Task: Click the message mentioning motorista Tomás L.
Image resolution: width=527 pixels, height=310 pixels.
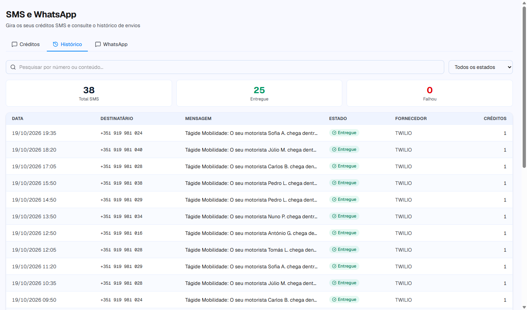Action: tap(251, 250)
